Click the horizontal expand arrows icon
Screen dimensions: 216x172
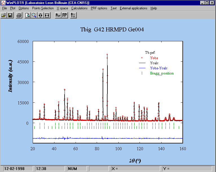pyautogui.click(x=41, y=15)
